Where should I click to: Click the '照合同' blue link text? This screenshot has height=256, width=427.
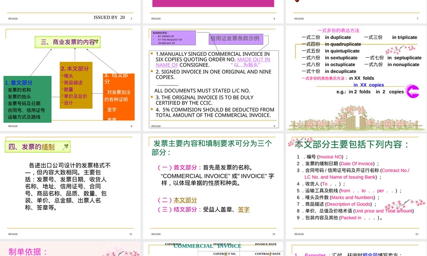point(370,255)
